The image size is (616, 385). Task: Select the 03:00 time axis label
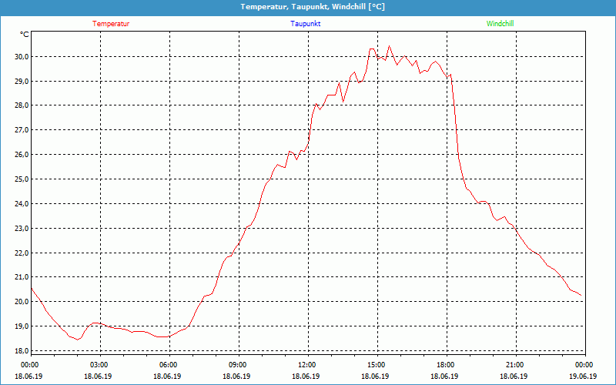tap(99, 365)
